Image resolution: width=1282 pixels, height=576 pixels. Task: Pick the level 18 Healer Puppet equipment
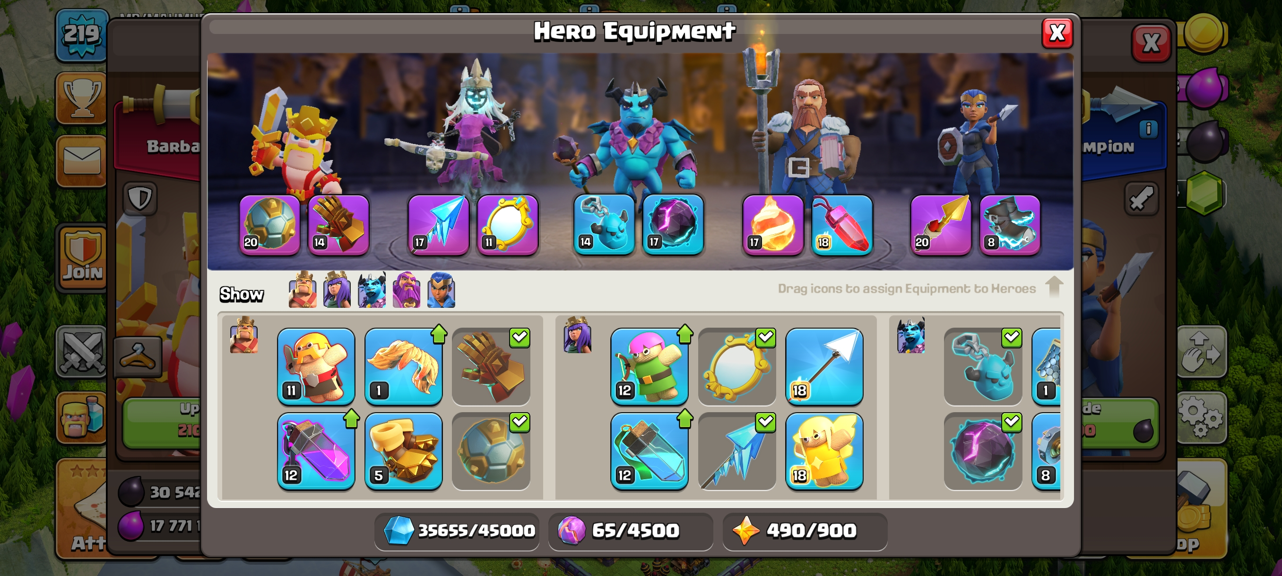pos(824,451)
